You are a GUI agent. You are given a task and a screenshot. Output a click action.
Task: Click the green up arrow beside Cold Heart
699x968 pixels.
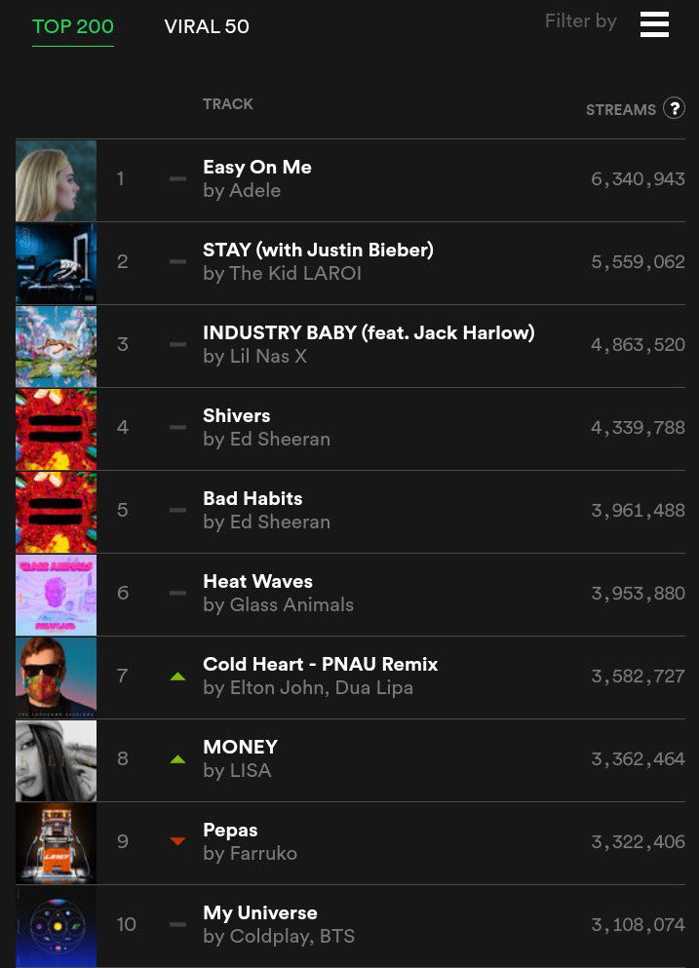coord(177,677)
